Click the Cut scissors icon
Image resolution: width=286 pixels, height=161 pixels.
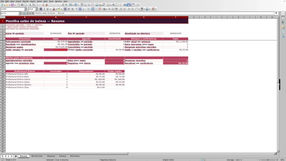[x=30, y=5]
